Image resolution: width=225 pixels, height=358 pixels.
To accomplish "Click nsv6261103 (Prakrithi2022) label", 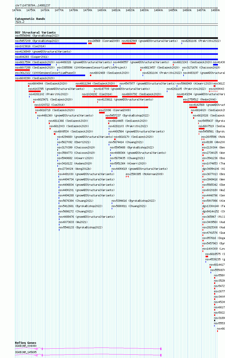I will tap(128, 126).
